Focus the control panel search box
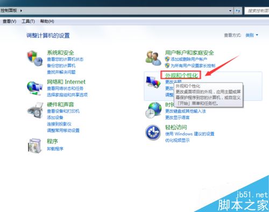 (257, 11)
